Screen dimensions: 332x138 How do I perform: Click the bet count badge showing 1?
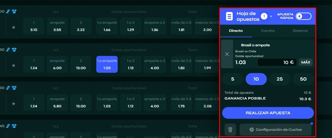point(264,16)
